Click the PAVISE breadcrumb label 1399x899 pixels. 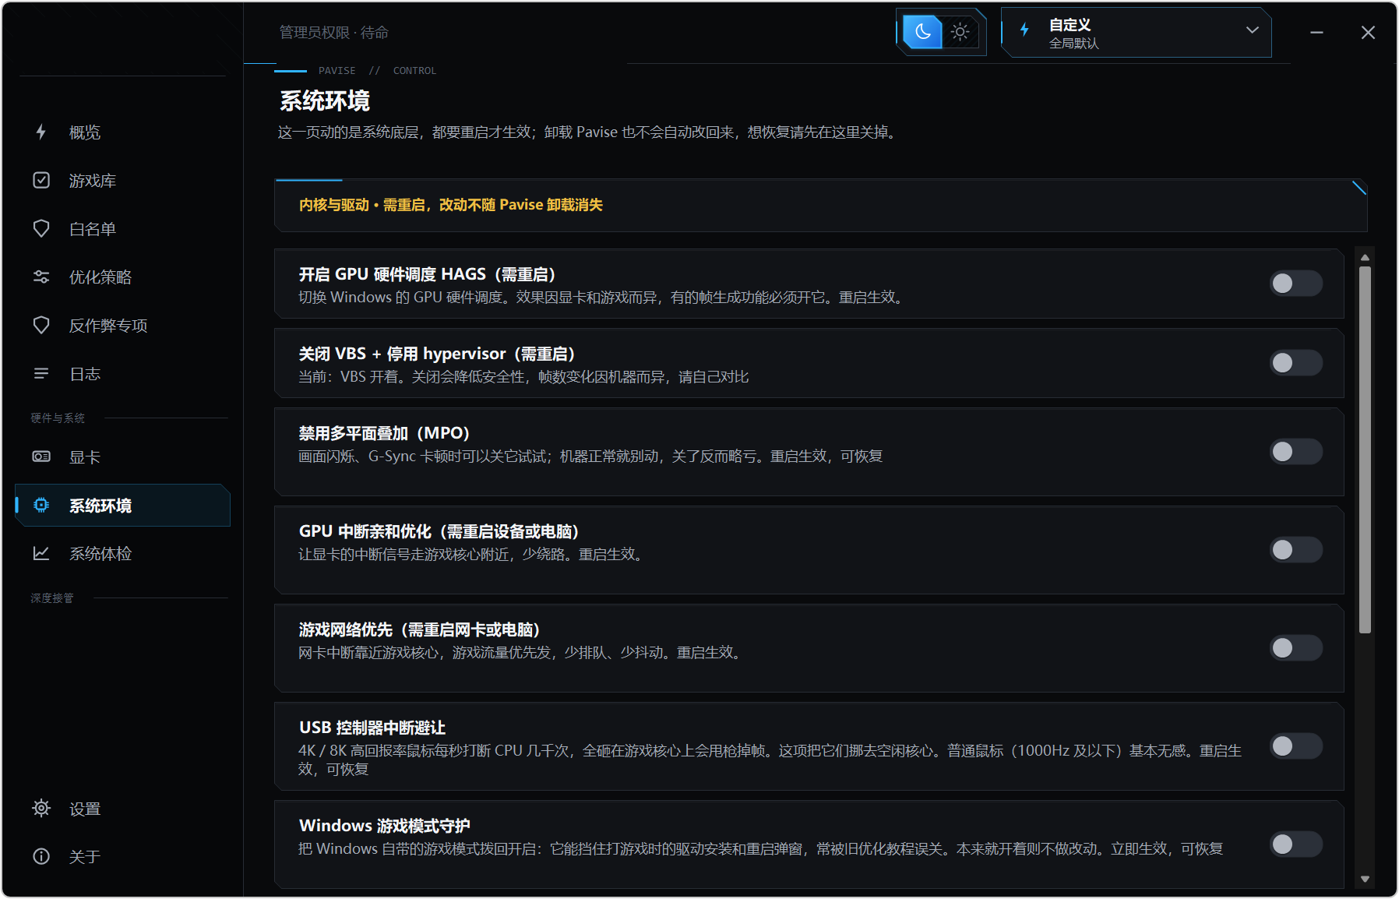coord(337,71)
